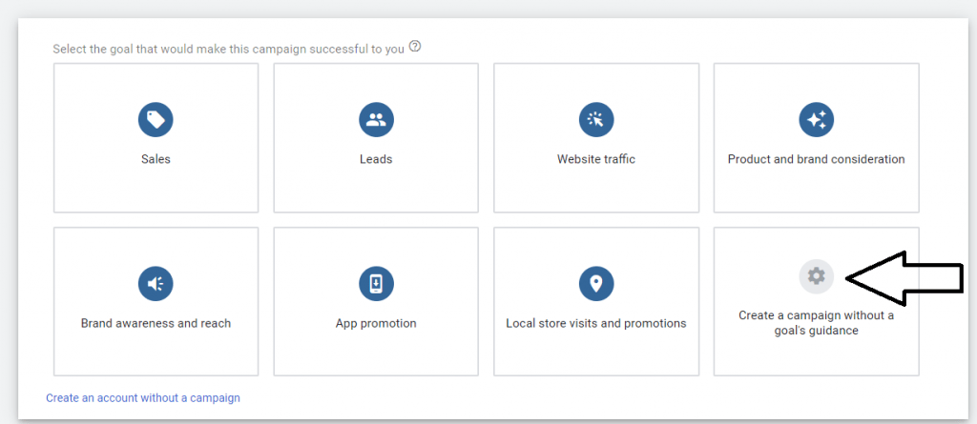Select the Website traffic text label

pyautogui.click(x=596, y=159)
